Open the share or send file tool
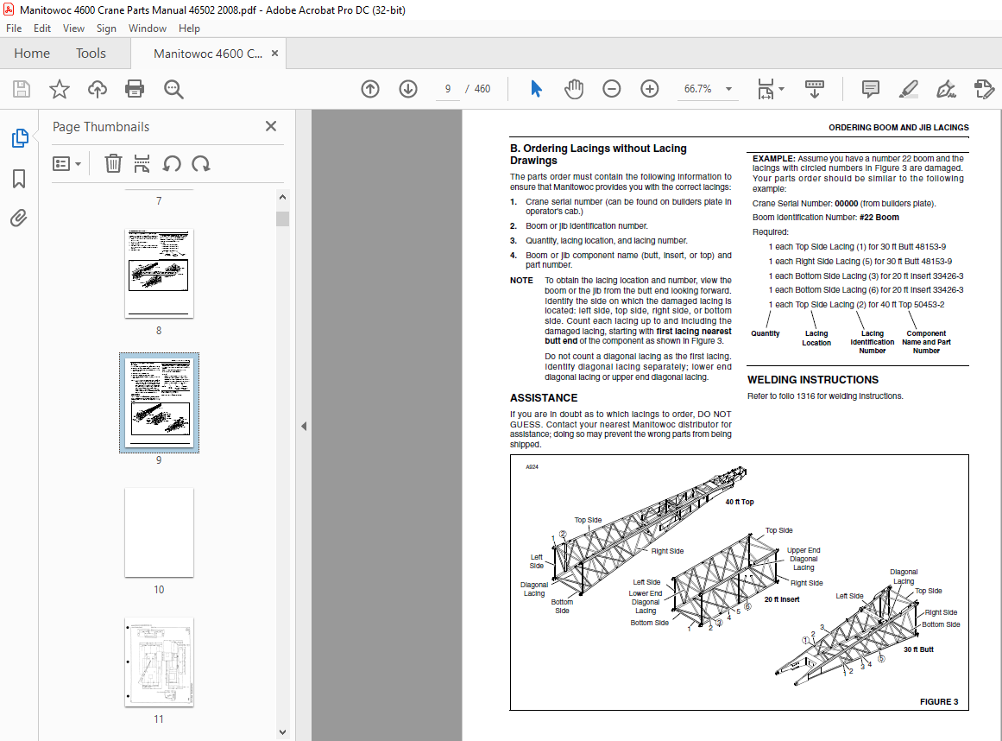This screenshot has height=741, width=1002. pyautogui.click(x=984, y=89)
